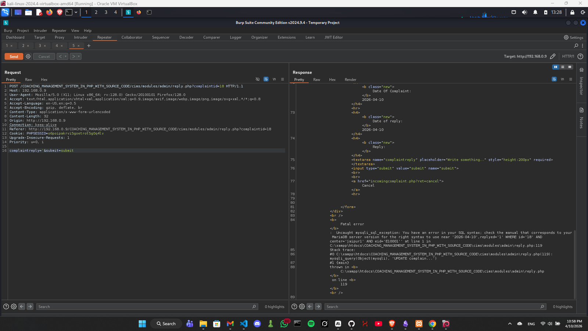The width and height of the screenshot is (588, 331).
Task: Switch to the Decoder tab
Action: click(186, 37)
